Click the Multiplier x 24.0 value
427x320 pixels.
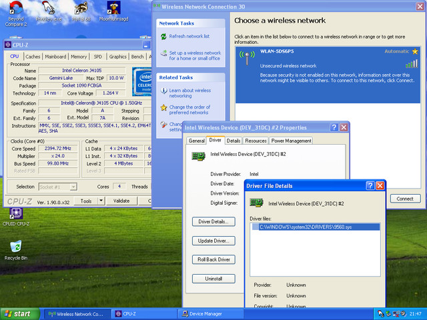click(58, 156)
